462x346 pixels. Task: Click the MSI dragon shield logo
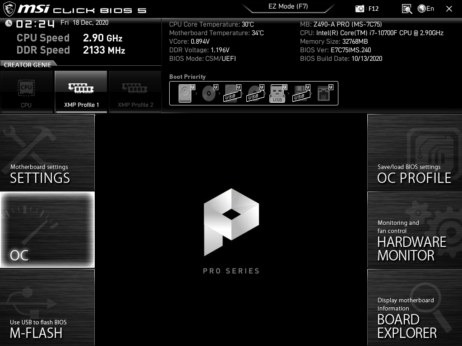pos(9,9)
